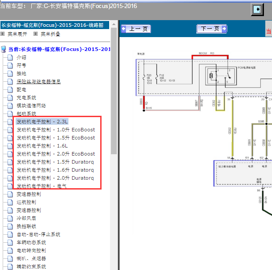
Task: Open the 电动转向控制 entry
Action: pos(31,251)
